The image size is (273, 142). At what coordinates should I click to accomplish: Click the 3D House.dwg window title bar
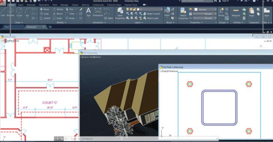176,53
